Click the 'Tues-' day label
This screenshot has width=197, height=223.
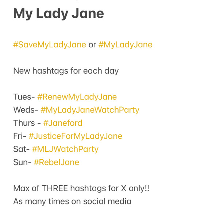click(24, 97)
